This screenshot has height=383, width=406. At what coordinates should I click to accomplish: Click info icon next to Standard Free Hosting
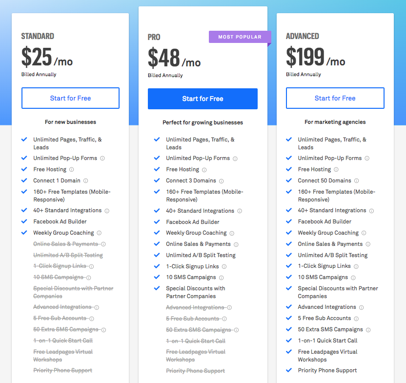(x=72, y=169)
